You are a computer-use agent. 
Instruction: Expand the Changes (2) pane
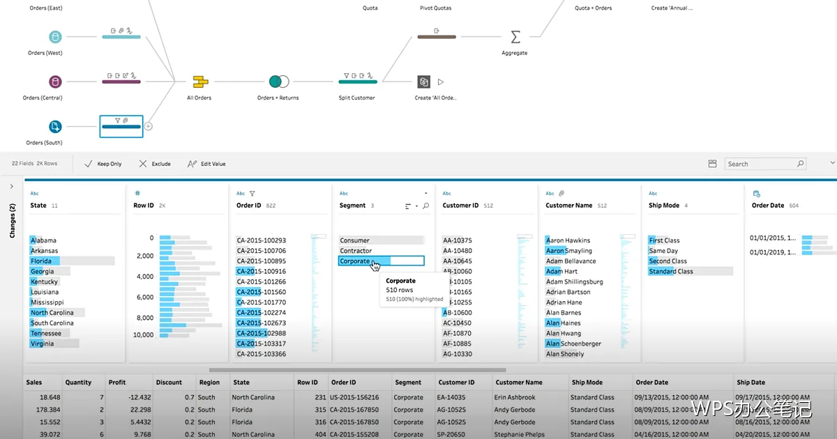point(12,186)
